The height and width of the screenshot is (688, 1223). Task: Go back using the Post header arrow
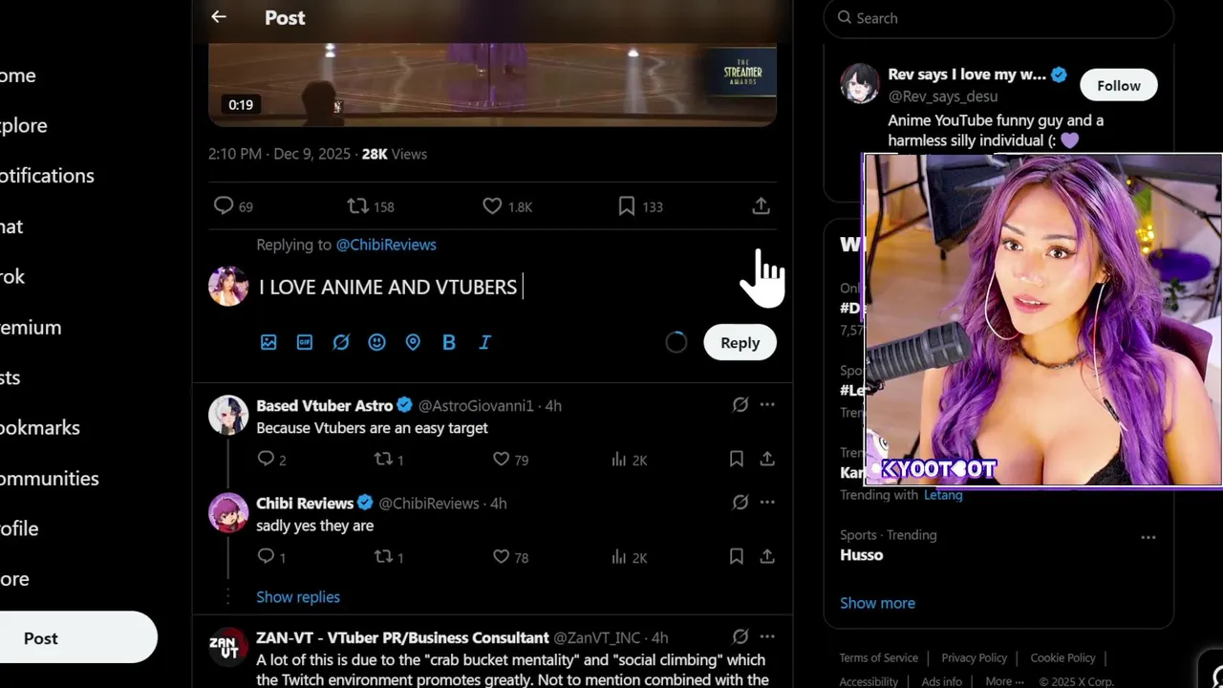(219, 17)
